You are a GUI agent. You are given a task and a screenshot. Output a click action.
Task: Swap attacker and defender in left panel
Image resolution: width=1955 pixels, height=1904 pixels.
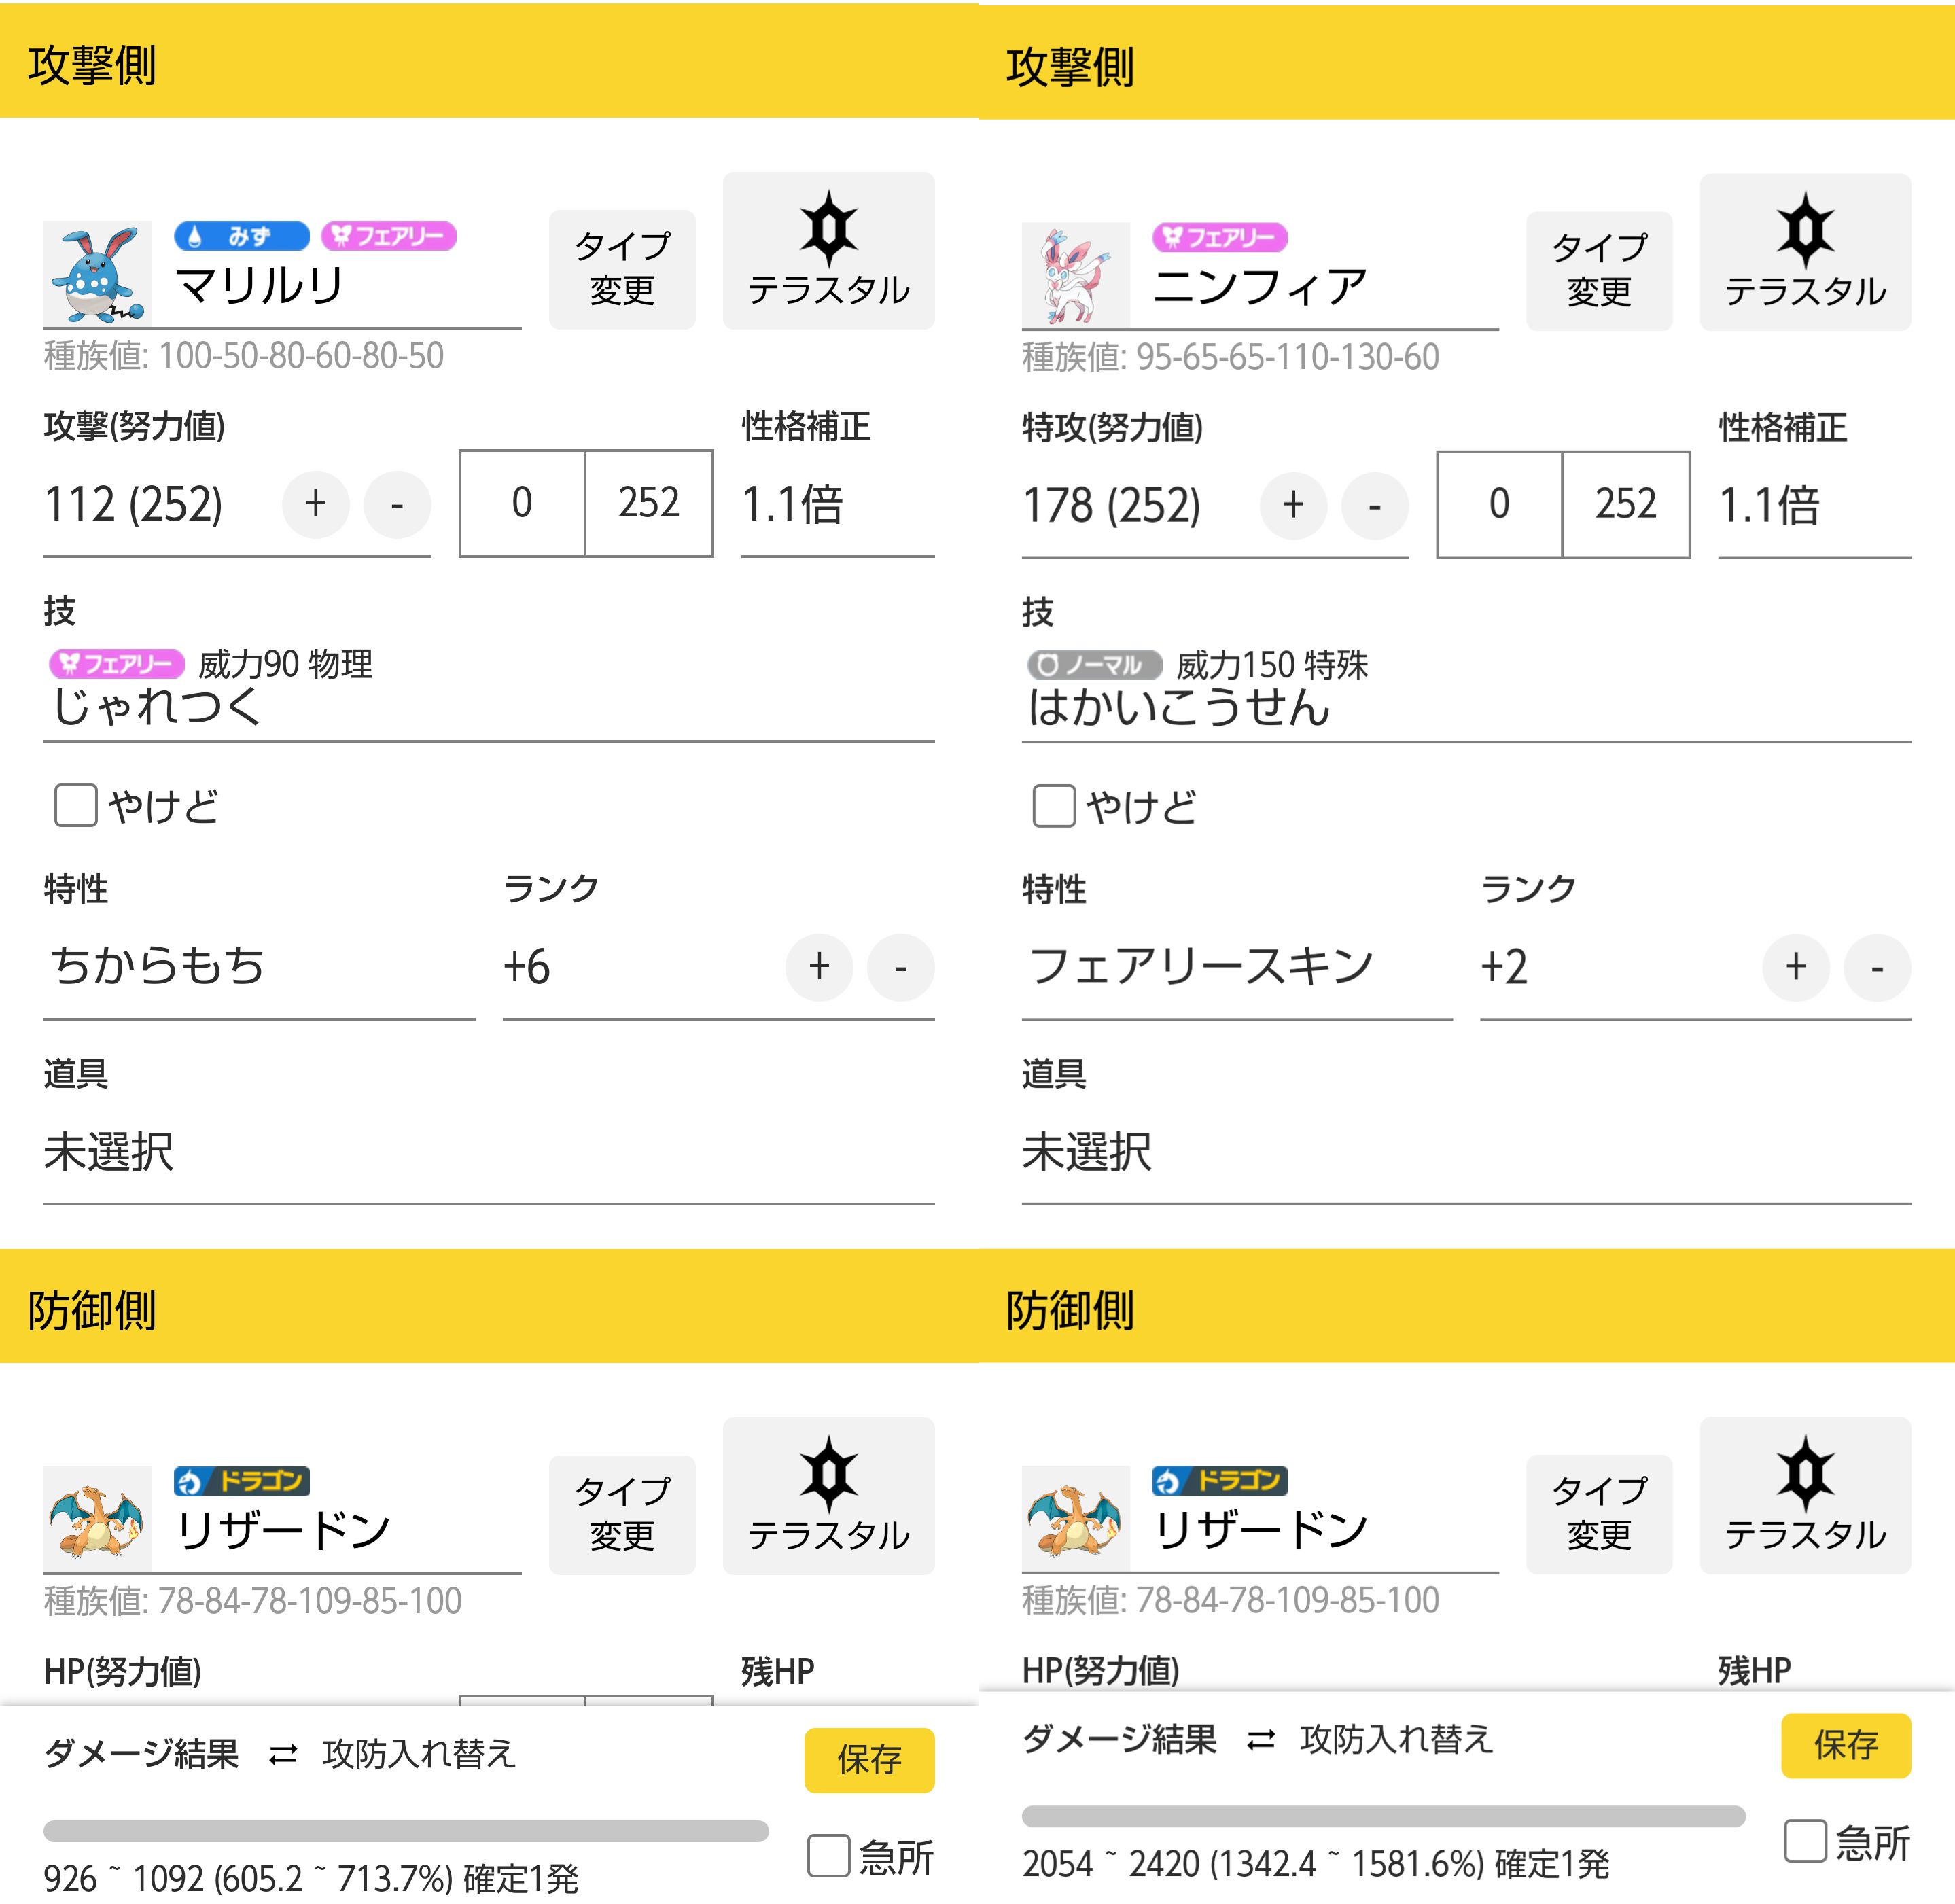393,1754
